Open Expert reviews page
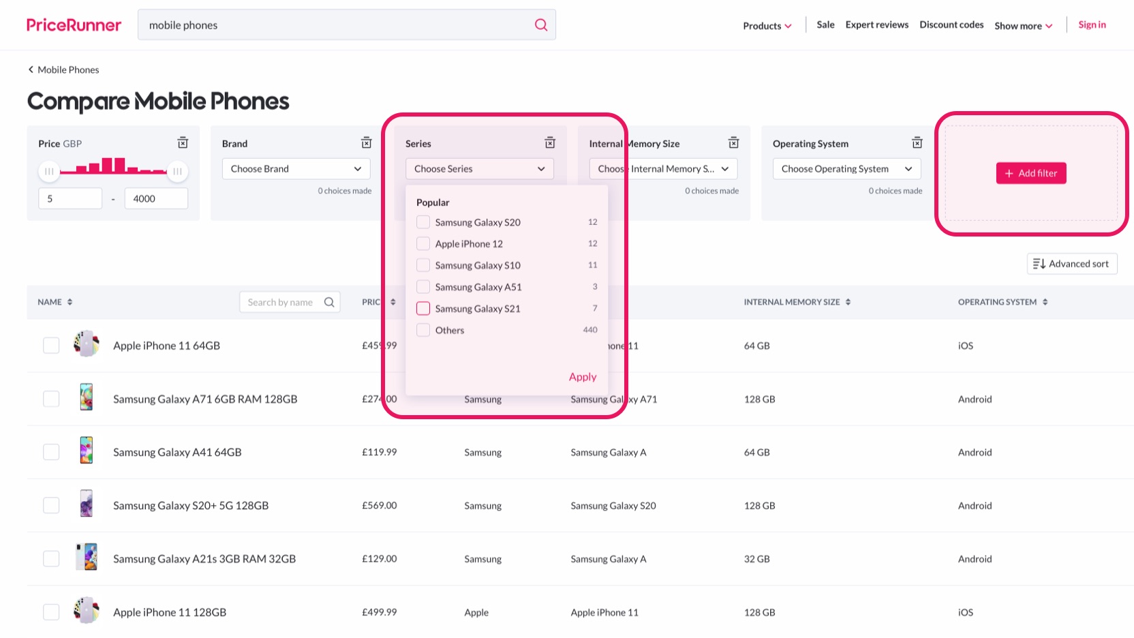The image size is (1134, 638). click(x=877, y=25)
